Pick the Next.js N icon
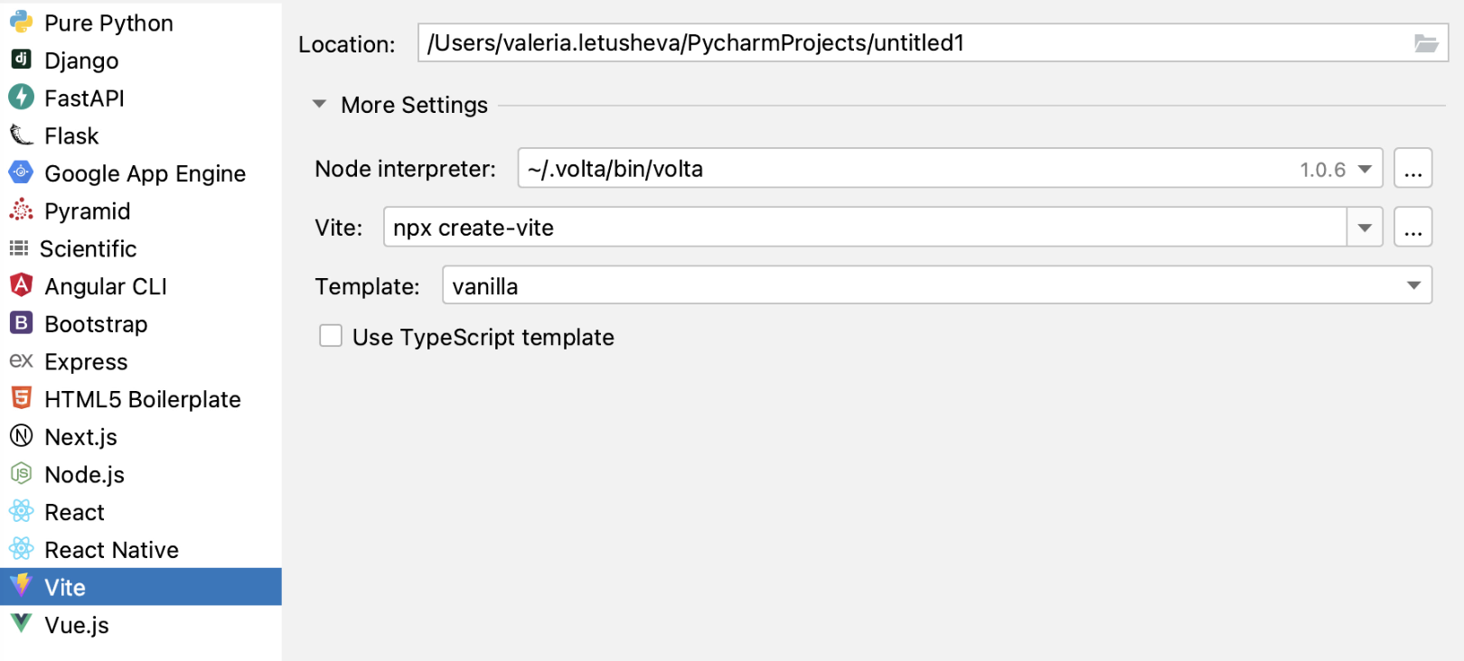 (21, 435)
